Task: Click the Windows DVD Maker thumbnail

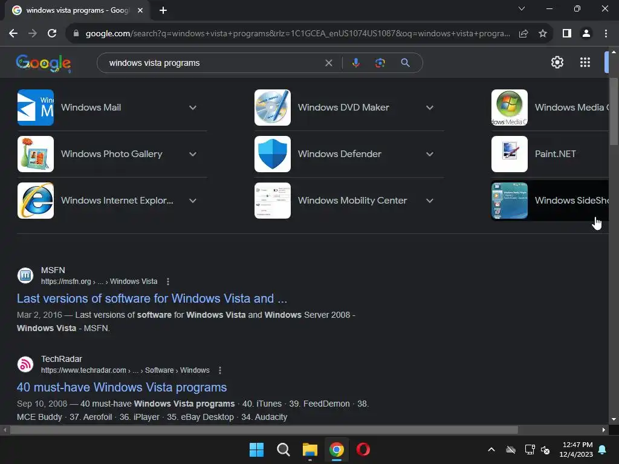Action: tap(273, 108)
